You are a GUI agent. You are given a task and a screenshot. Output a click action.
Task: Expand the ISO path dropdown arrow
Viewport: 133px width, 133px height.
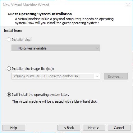[97, 76]
